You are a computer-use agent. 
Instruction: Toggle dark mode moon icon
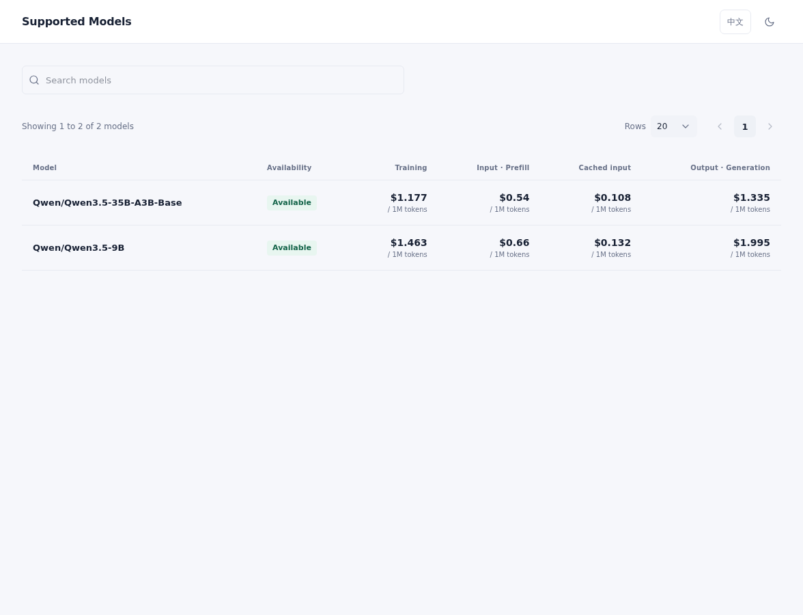[x=769, y=22]
